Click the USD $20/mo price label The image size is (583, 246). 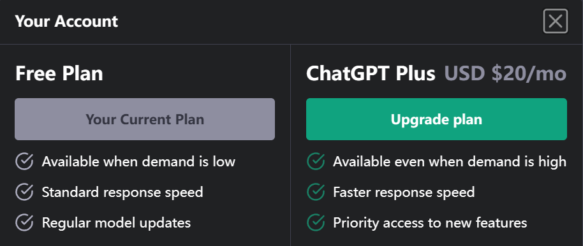click(505, 73)
